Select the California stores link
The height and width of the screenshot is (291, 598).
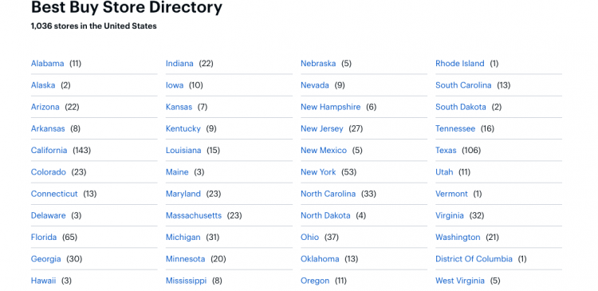pos(49,150)
